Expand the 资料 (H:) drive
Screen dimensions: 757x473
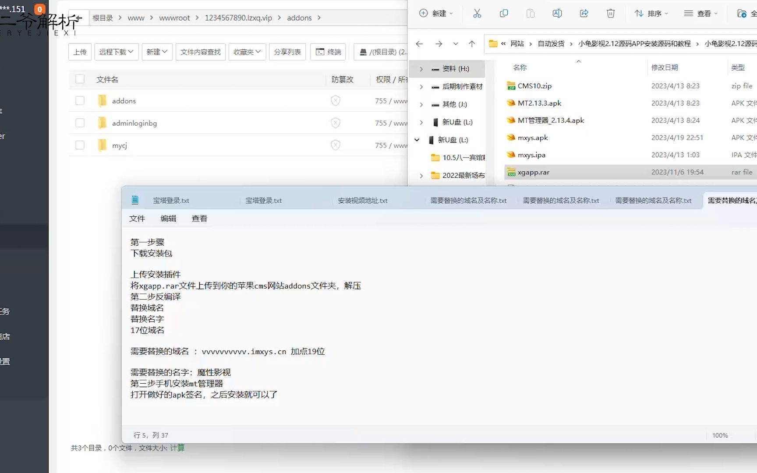[x=421, y=69]
